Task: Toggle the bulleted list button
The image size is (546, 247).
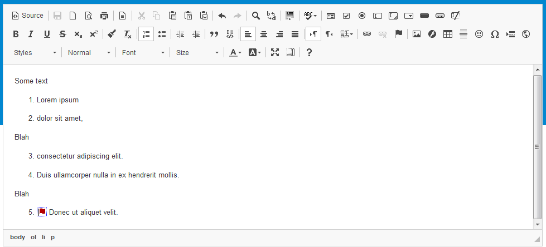Action: 162,34
